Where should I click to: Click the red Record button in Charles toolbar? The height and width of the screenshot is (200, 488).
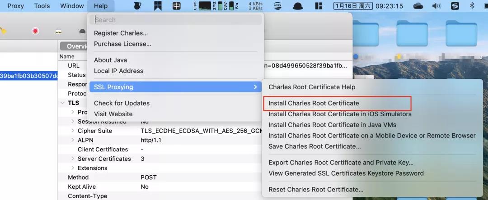[35, 31]
